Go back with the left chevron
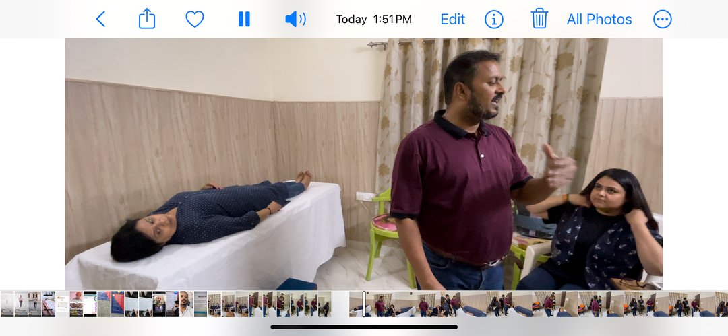 click(100, 19)
